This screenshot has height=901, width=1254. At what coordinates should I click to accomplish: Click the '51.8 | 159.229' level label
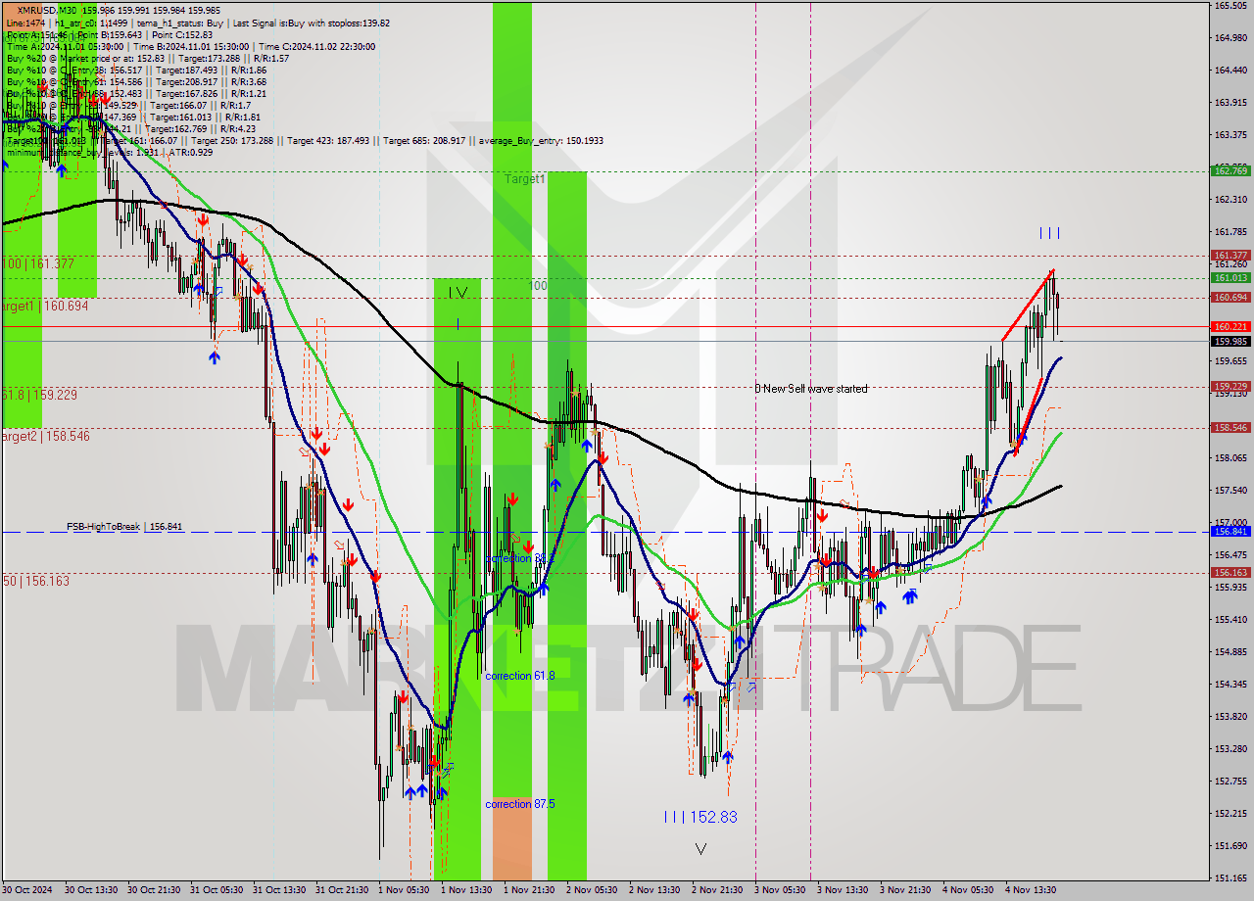(x=39, y=395)
